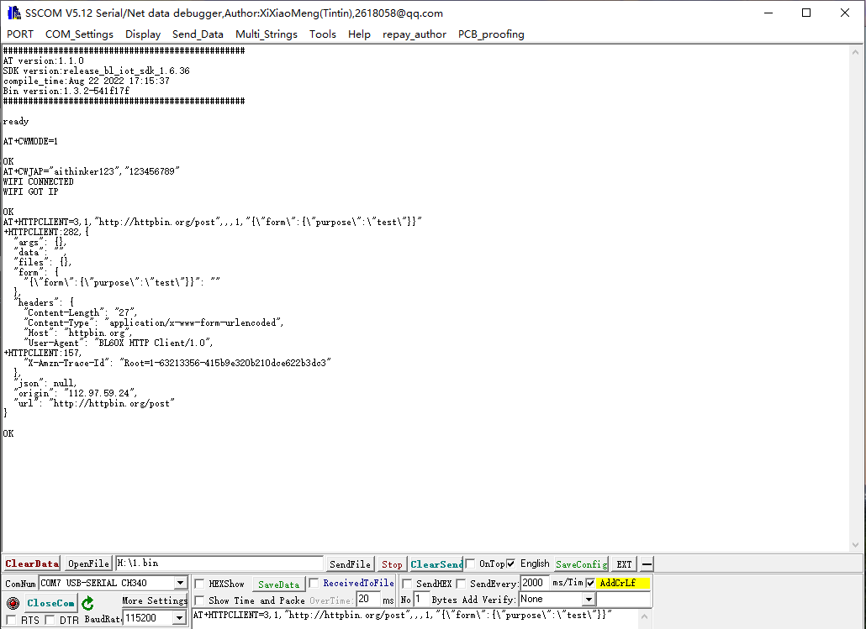This screenshot has width=866, height=629.
Task: Click the 'ready' line in output
Action: [15, 122]
